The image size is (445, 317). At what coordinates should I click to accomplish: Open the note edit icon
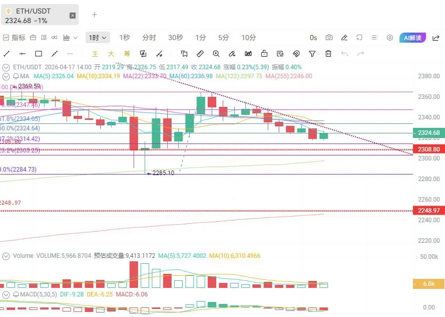point(280,54)
